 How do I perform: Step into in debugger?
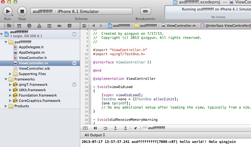(115, 128)
